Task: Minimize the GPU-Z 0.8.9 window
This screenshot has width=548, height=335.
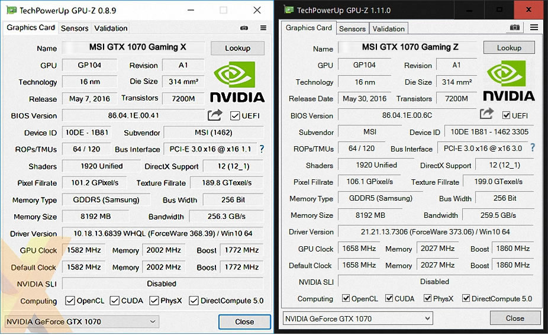Action: 191,10
